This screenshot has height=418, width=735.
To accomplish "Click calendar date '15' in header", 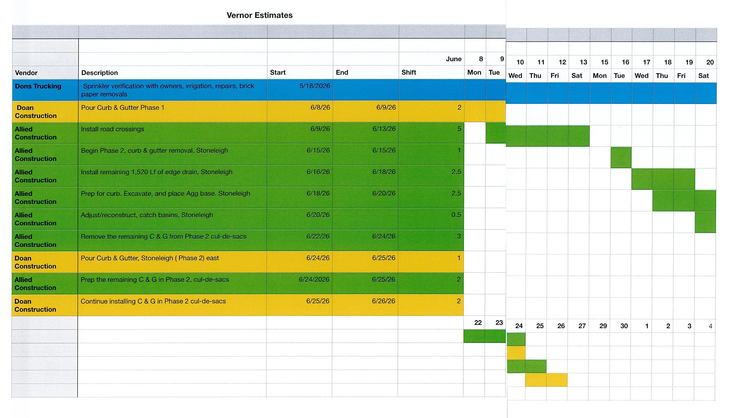I will pyautogui.click(x=604, y=62).
